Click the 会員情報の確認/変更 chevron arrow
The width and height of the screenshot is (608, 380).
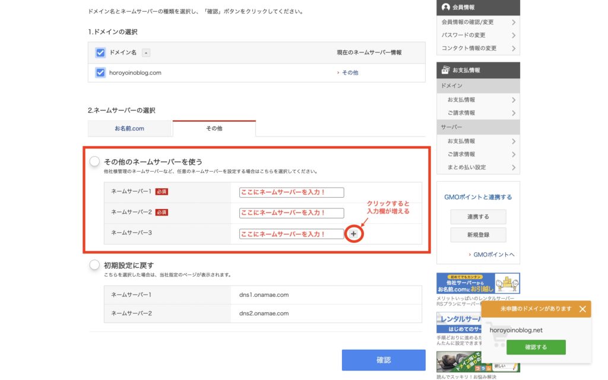pos(514,23)
